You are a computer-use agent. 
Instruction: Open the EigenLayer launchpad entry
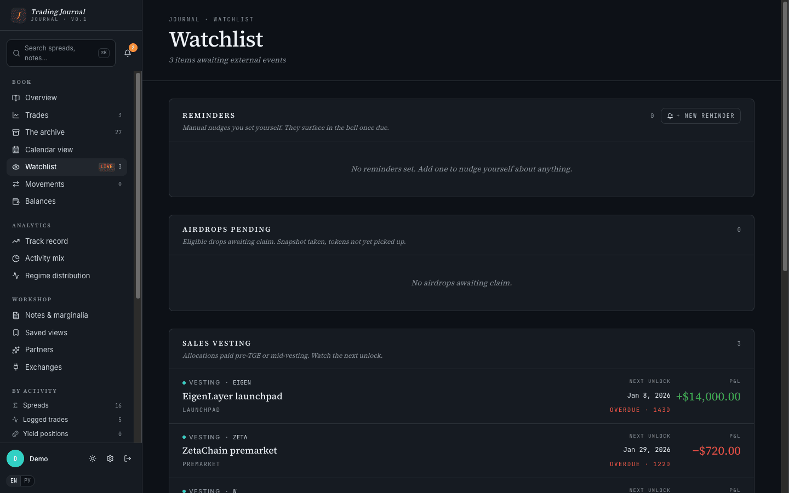(461, 396)
